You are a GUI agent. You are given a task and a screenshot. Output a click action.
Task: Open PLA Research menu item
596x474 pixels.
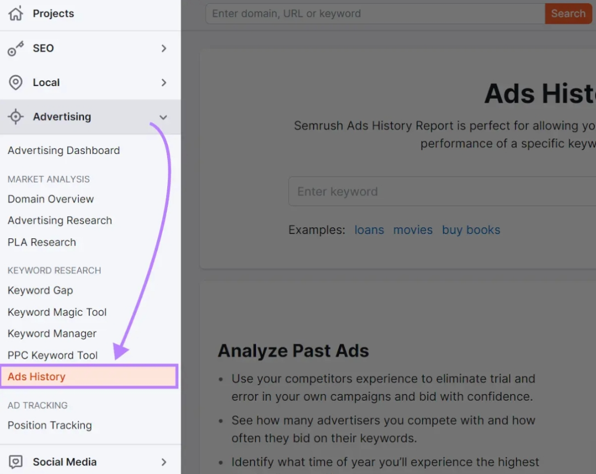coord(42,242)
